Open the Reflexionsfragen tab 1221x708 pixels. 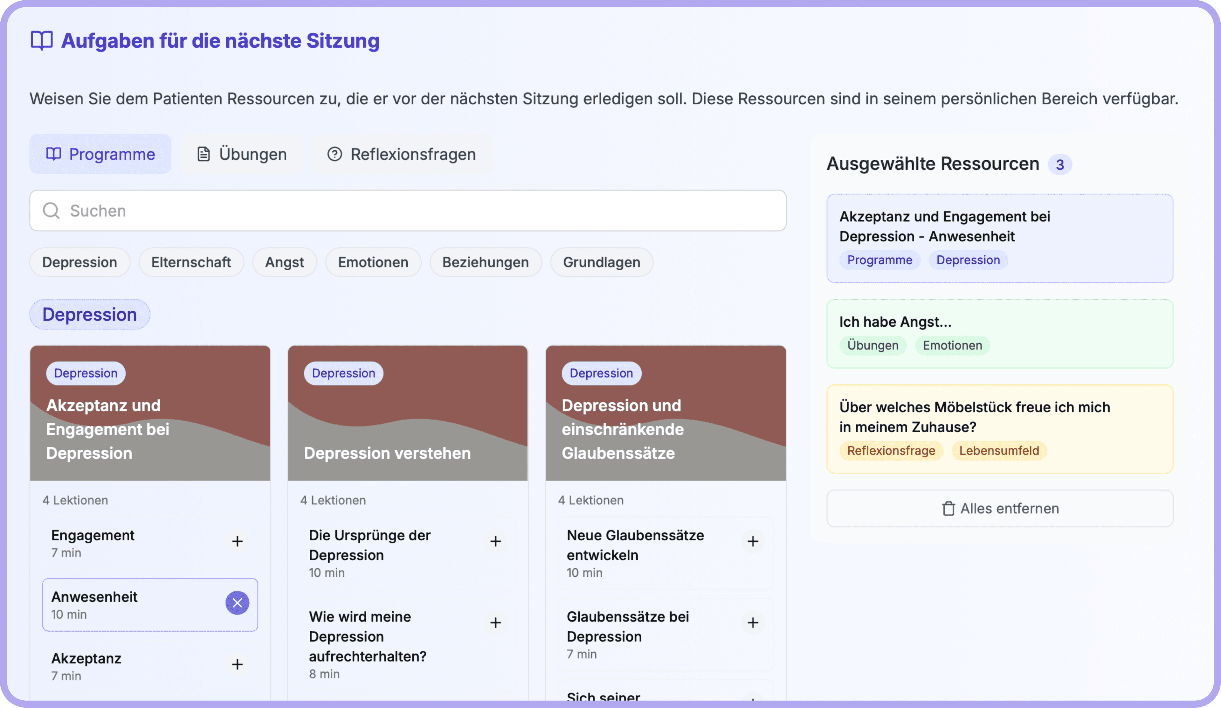[401, 154]
